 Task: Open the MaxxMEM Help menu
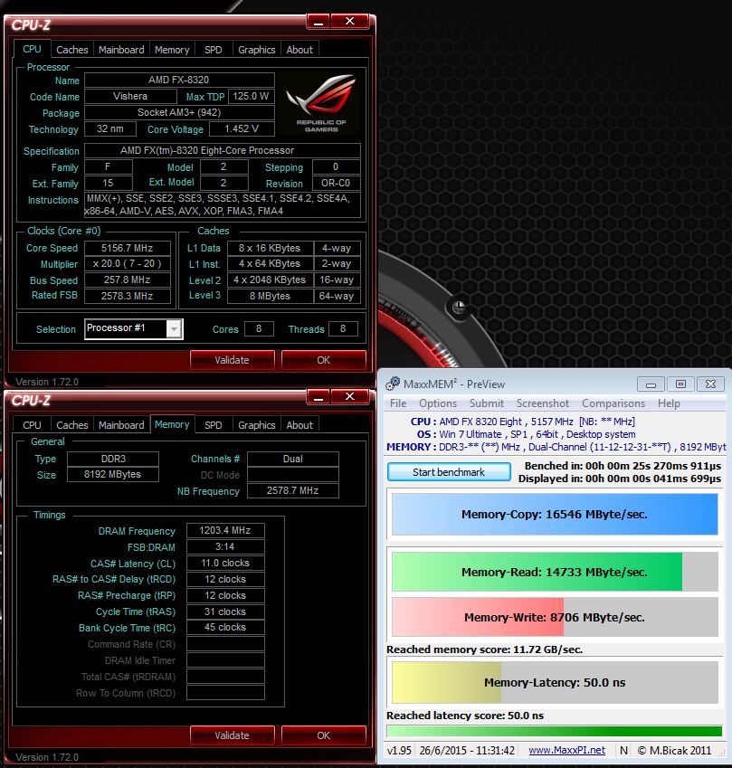[669, 403]
